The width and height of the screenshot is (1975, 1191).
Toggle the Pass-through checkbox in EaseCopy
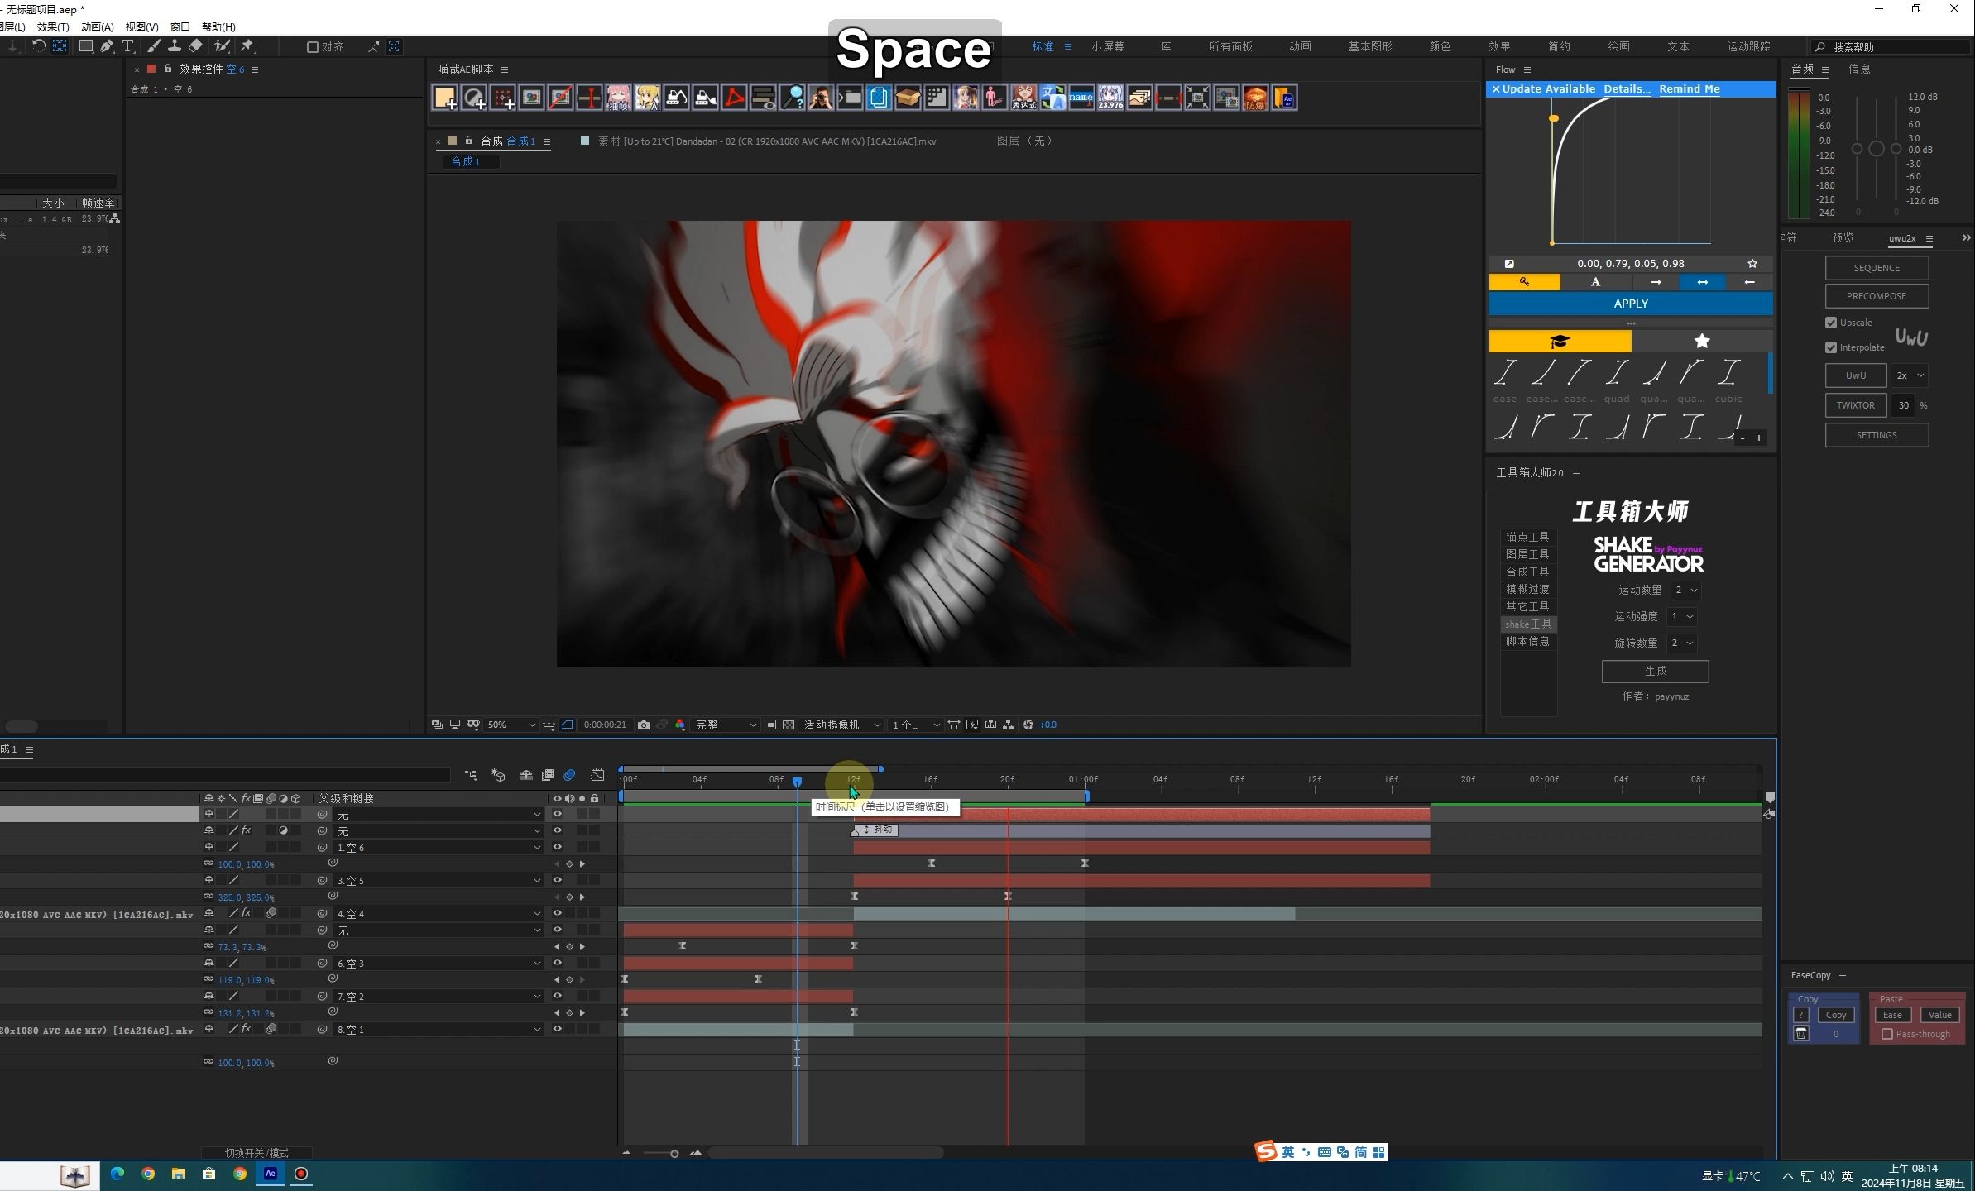[x=1887, y=1034]
